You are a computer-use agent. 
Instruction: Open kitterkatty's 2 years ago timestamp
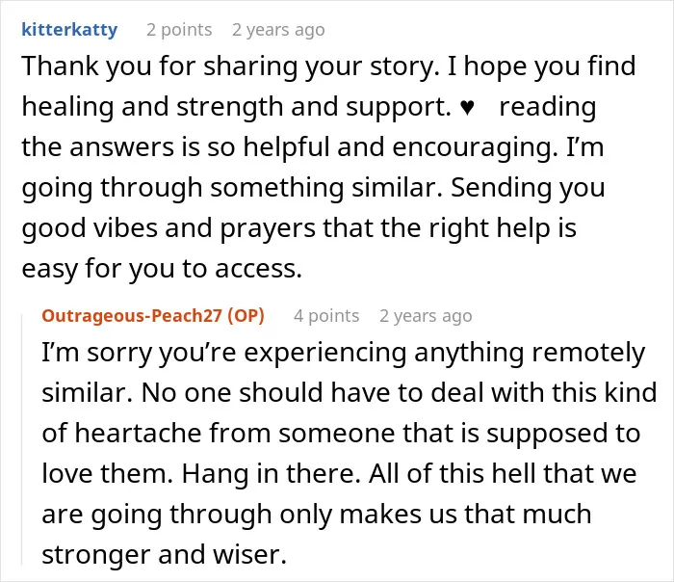point(278,30)
